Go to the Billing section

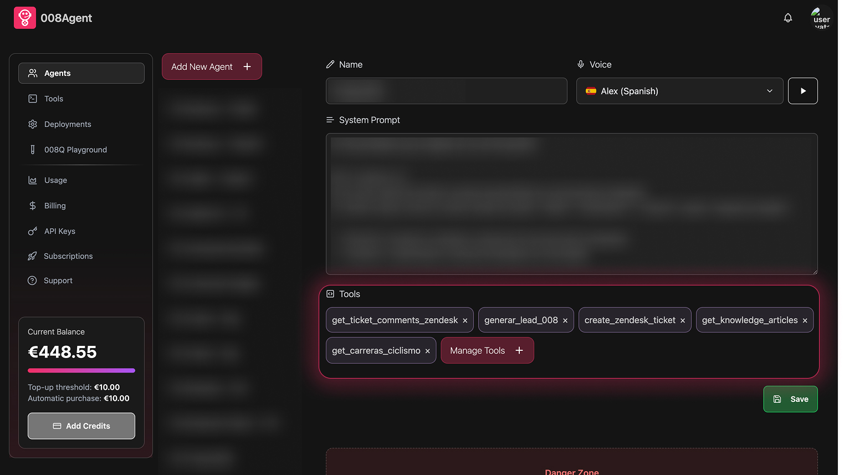(x=54, y=205)
